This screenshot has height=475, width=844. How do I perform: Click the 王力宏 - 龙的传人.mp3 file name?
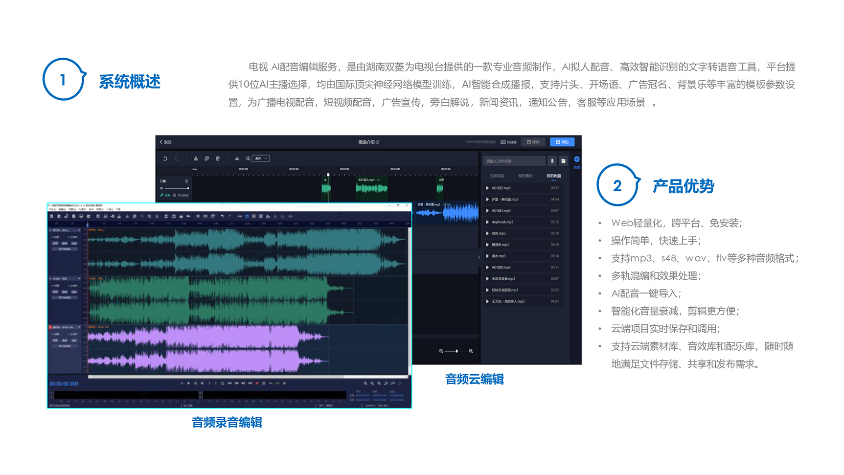pos(508,301)
